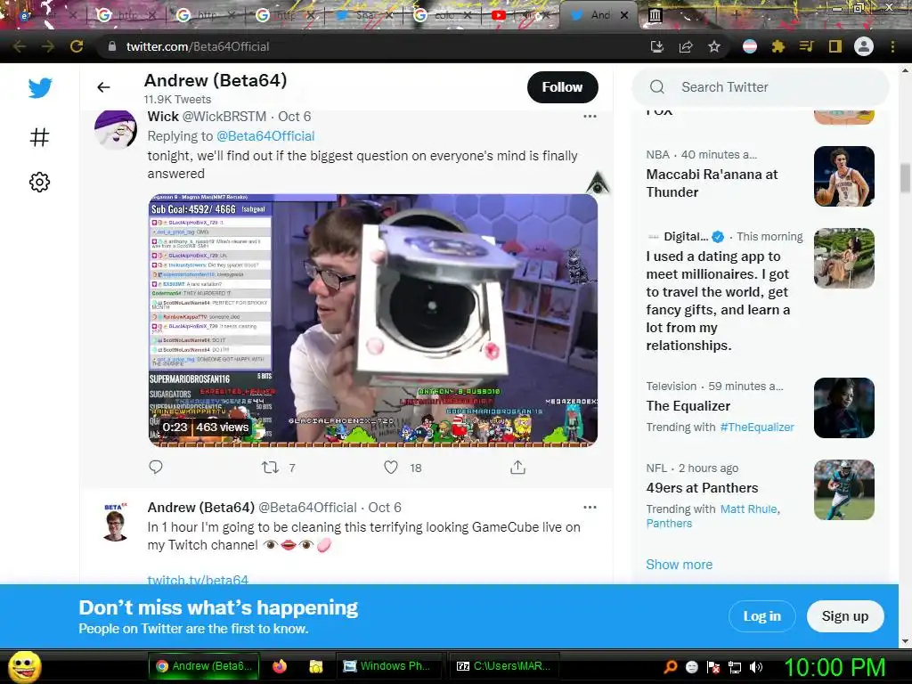The image size is (912, 684).
Task: Close the active 'And' Twitter tab
Action: click(624, 16)
